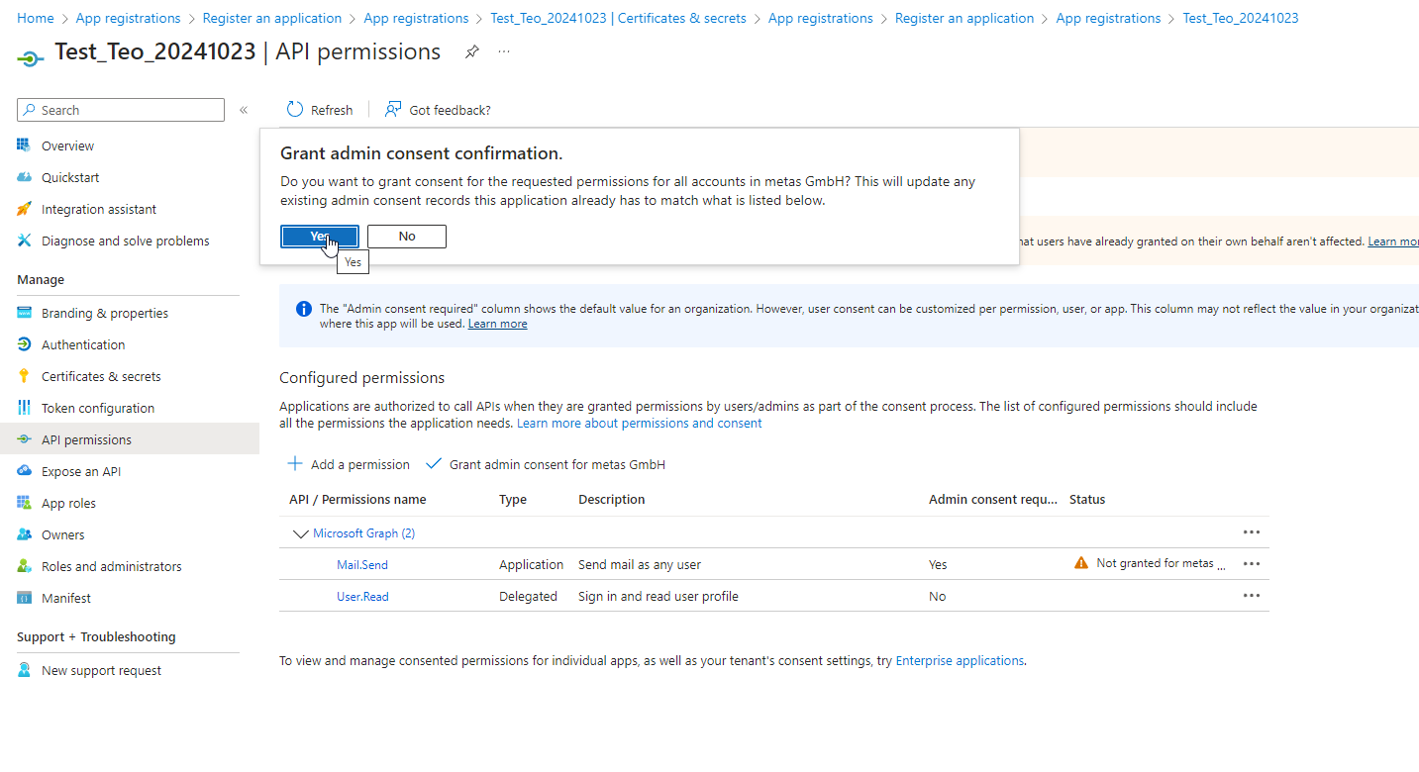Click the Quickstart cloud icon
This screenshot has width=1419, height=772.
tap(24, 177)
